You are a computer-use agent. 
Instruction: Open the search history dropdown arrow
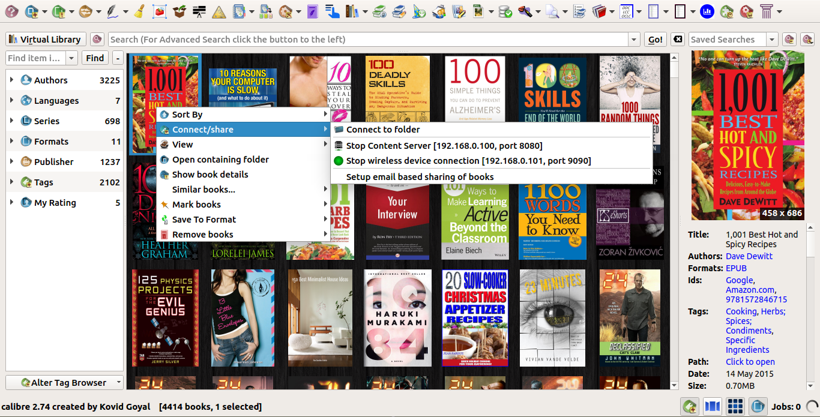click(x=634, y=40)
